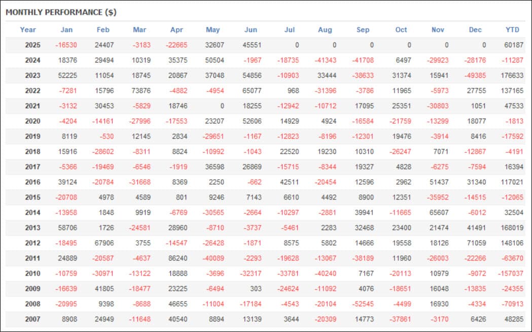Select the 2018 year row label
The image size is (532, 332).
coord(32,152)
